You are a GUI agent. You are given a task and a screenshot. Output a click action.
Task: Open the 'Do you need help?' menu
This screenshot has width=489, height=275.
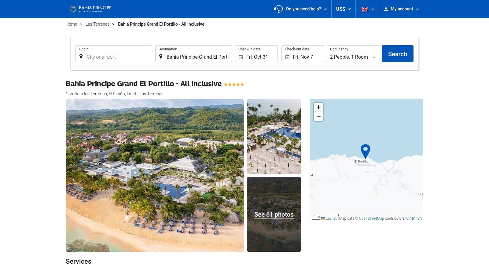point(304,9)
